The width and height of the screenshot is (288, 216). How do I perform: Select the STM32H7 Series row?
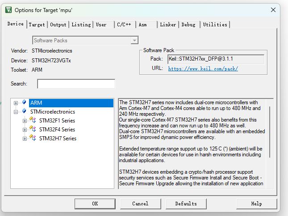(x=58, y=139)
